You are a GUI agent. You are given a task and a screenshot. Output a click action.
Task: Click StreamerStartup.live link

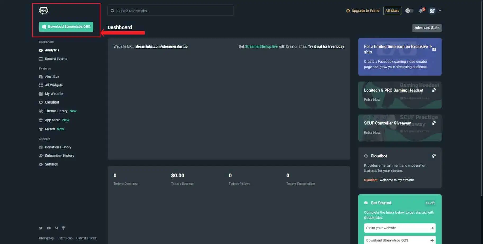tap(261, 46)
